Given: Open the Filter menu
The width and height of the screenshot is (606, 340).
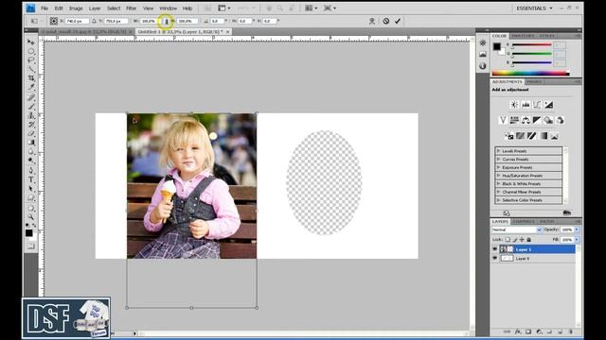Looking at the screenshot, I should [131, 8].
